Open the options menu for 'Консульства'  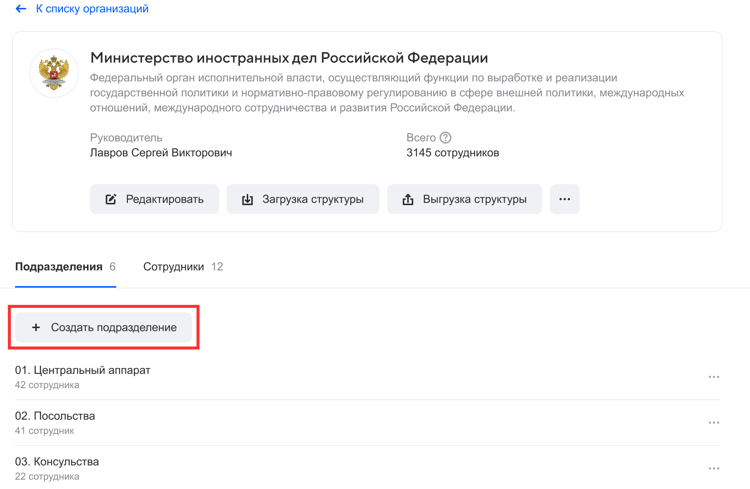(x=714, y=468)
